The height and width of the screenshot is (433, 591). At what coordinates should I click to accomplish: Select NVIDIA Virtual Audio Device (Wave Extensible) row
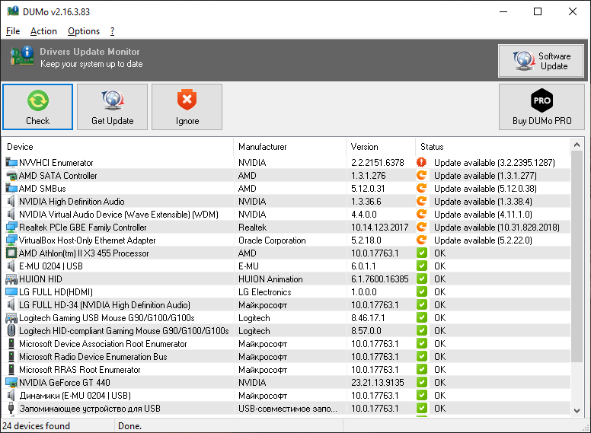pyautogui.click(x=286, y=215)
